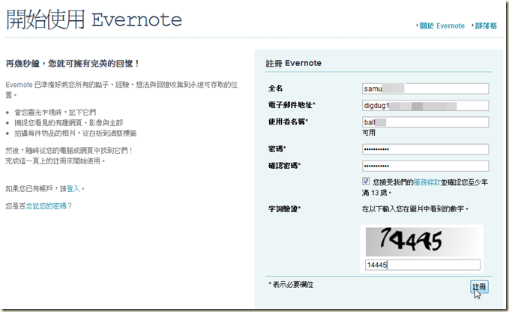Click the 字詞驗證 word verification label
The width and height of the screenshot is (509, 312).
coord(284,208)
